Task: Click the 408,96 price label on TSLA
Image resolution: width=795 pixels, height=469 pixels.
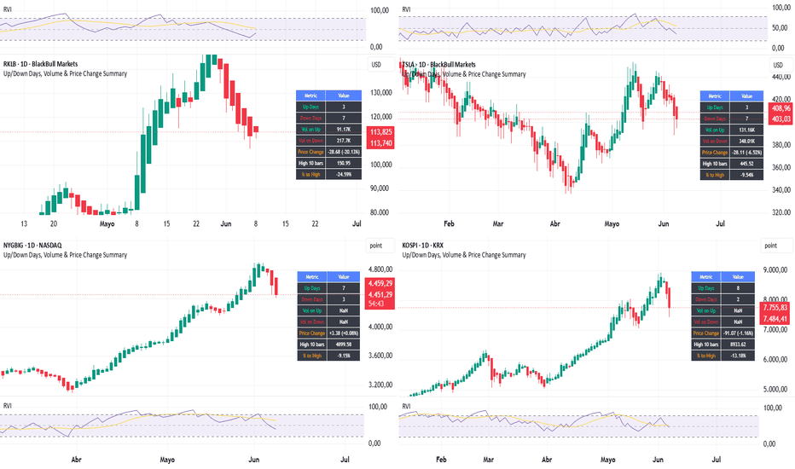Action: pos(780,108)
